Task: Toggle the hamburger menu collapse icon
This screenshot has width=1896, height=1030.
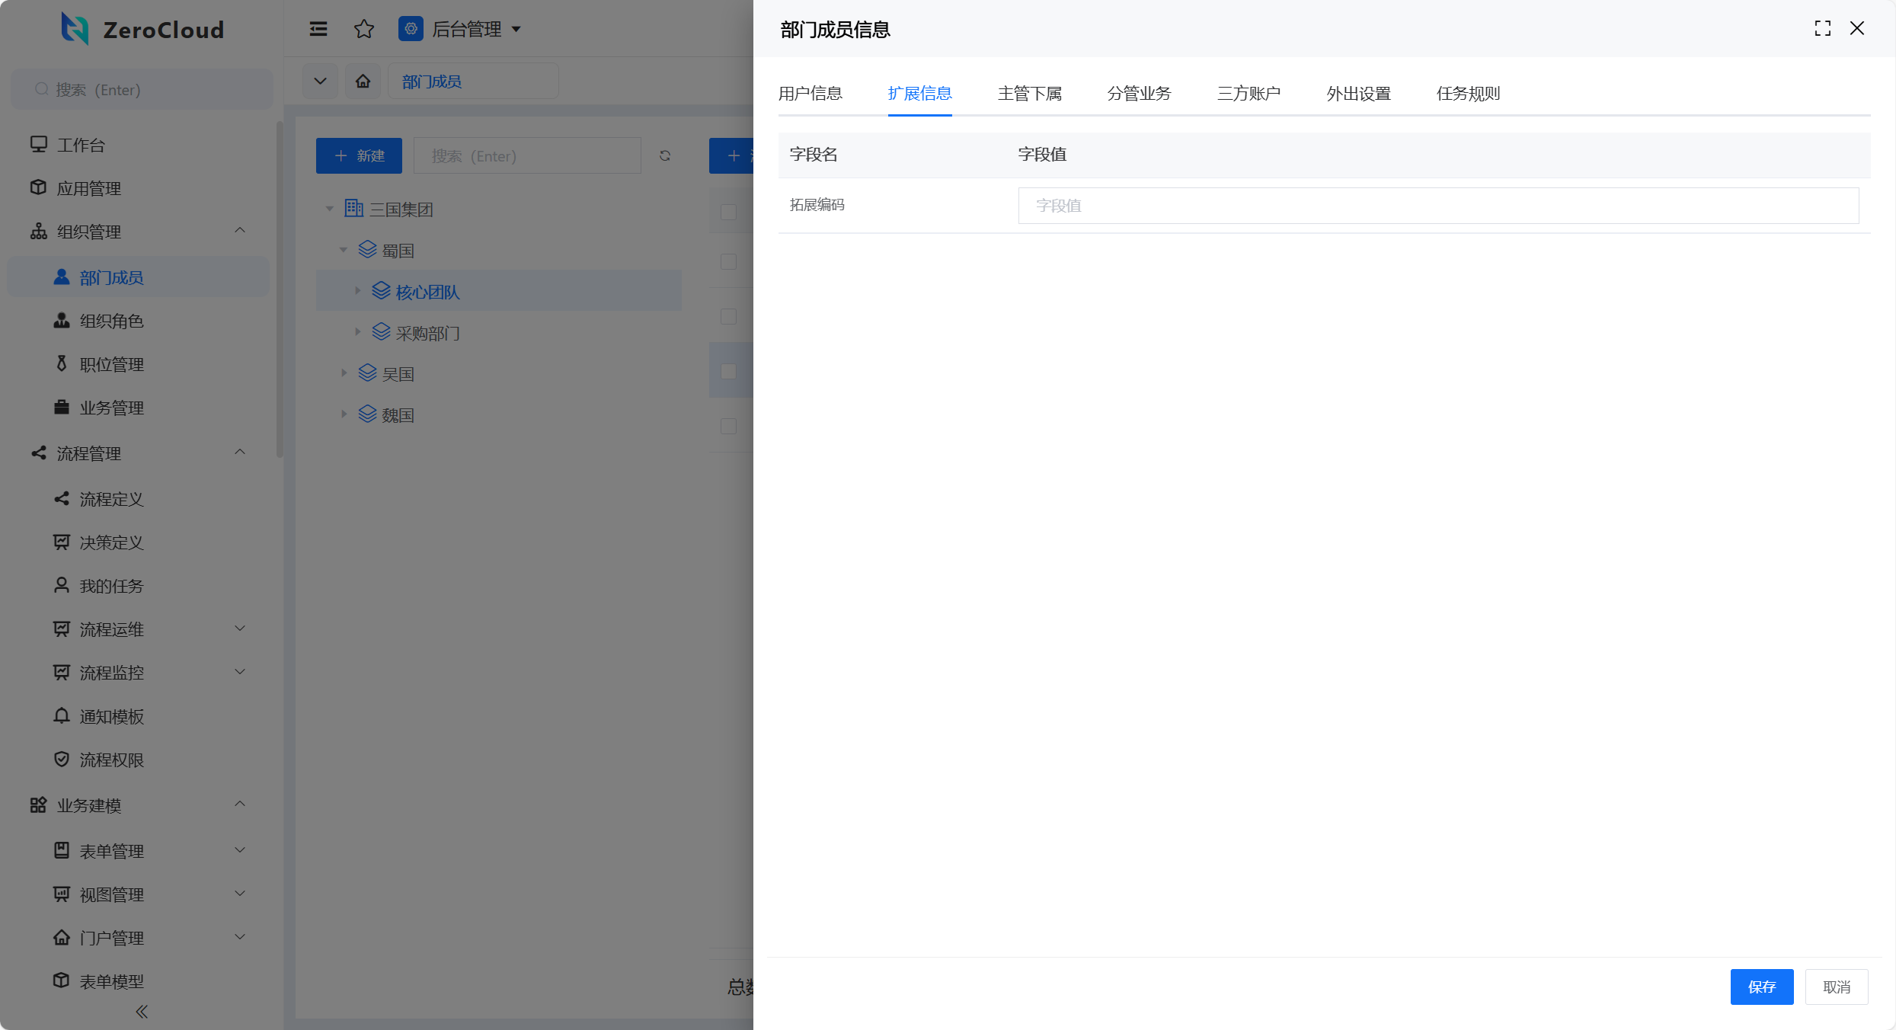Action: pyautogui.click(x=318, y=29)
